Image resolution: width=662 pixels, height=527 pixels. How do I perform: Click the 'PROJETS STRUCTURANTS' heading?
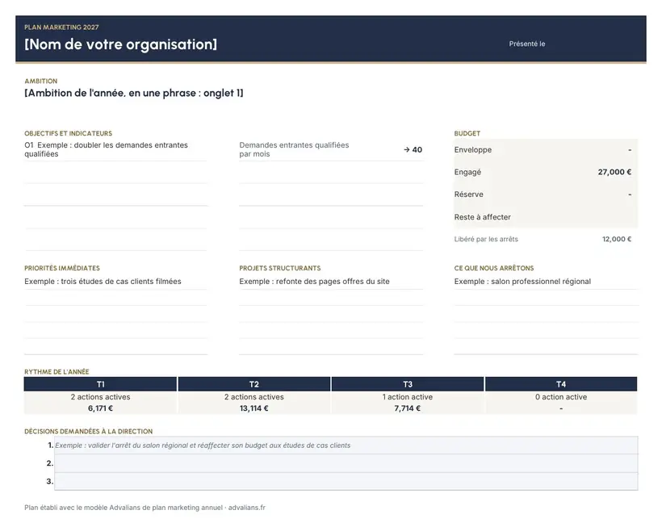[280, 269]
